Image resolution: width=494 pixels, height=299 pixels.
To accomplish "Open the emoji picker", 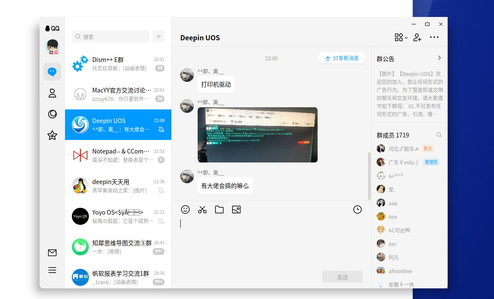I will point(185,210).
